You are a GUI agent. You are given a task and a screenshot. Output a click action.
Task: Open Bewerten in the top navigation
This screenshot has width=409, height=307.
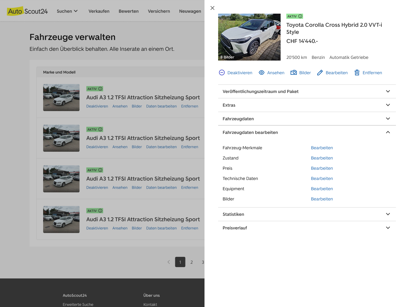(x=129, y=11)
